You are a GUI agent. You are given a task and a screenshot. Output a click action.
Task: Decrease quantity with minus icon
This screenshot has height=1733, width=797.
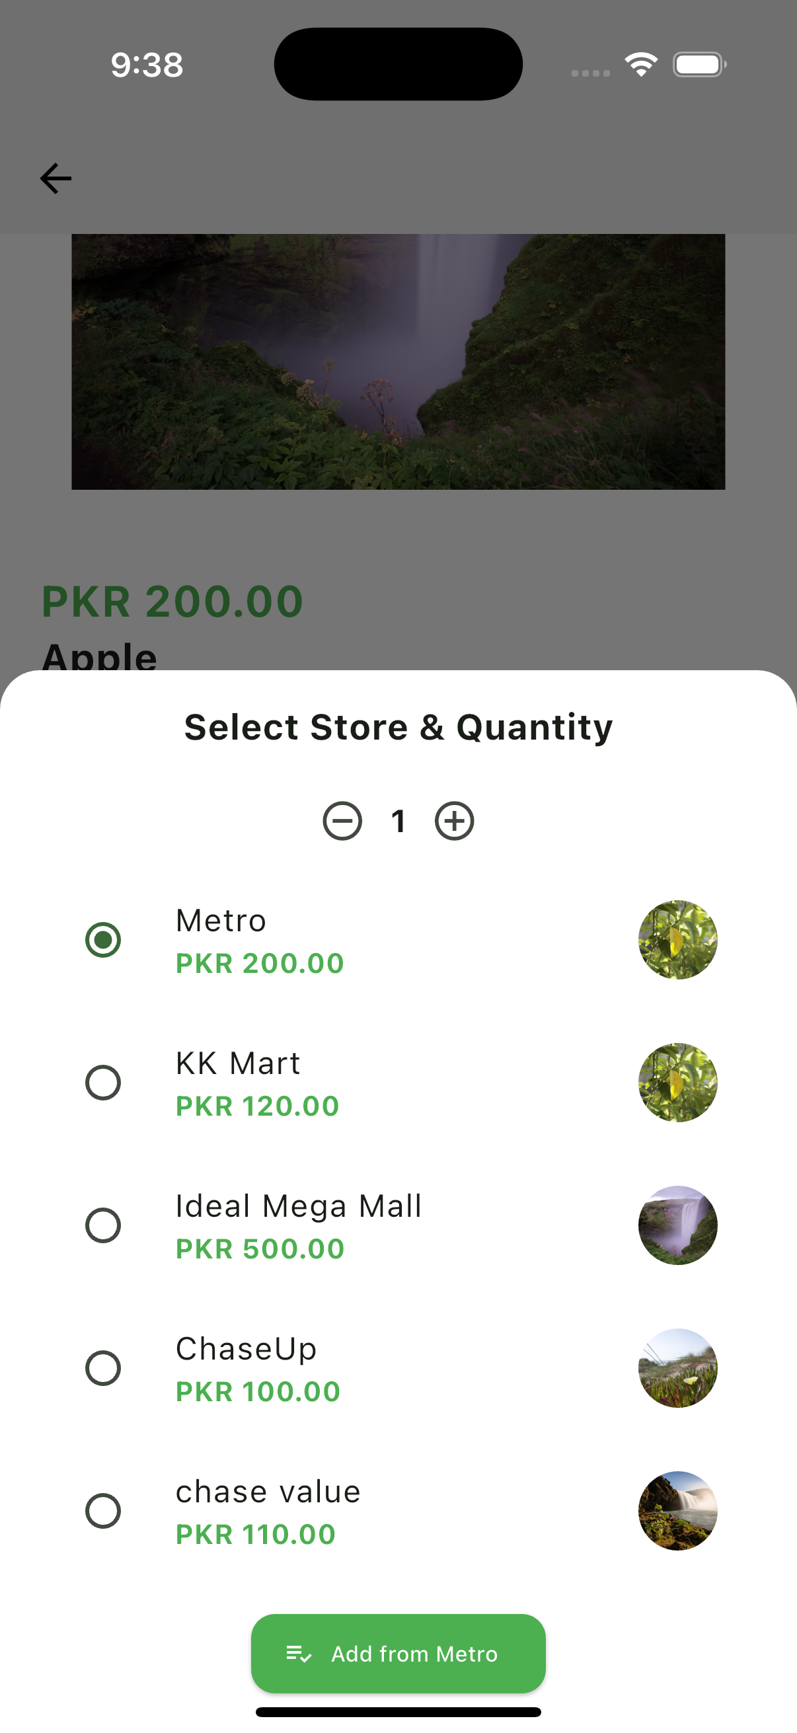point(342,821)
